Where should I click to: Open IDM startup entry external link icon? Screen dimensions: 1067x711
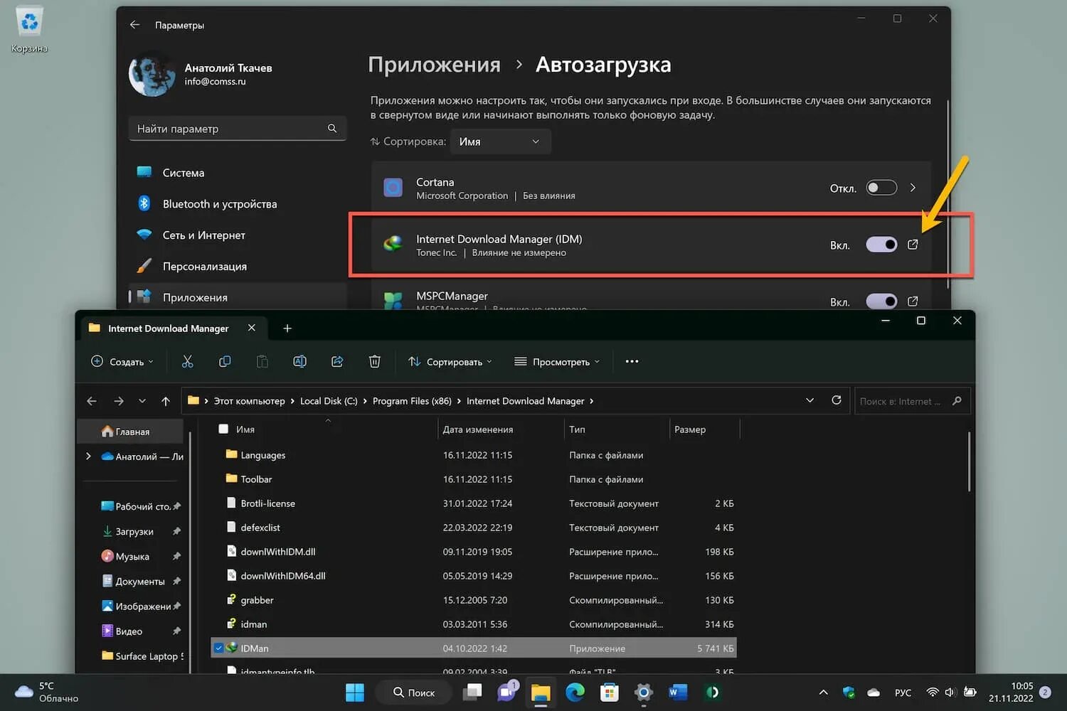pyautogui.click(x=913, y=245)
